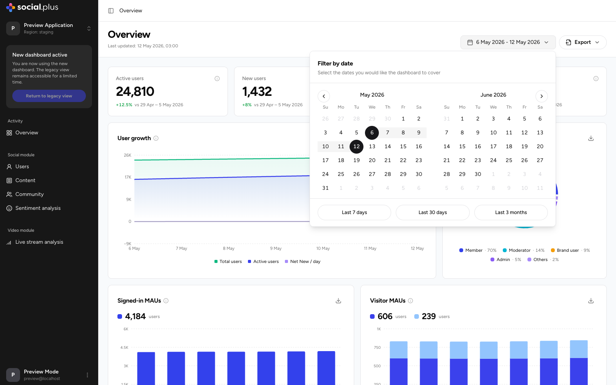Click the Preview Mode avatar
The width and height of the screenshot is (616, 385).
pos(13,375)
